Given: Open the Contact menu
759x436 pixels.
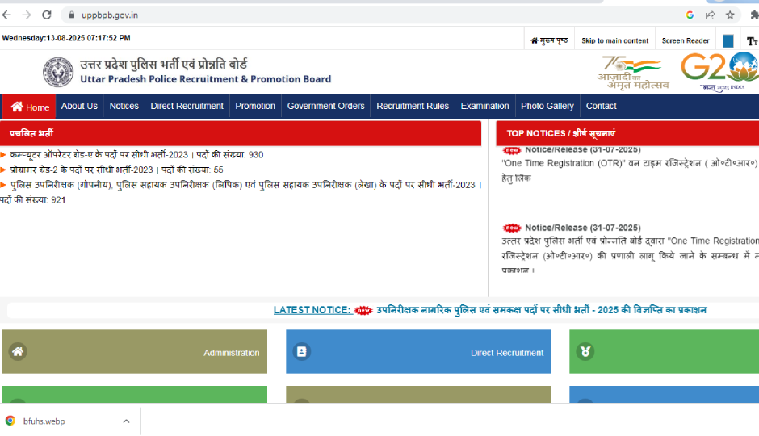Looking at the screenshot, I should pos(602,106).
